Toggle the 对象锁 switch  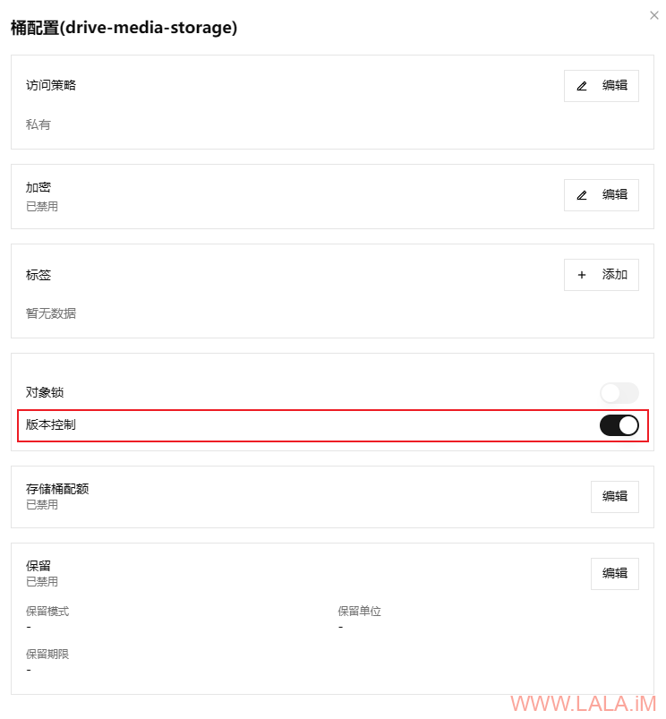coord(619,392)
